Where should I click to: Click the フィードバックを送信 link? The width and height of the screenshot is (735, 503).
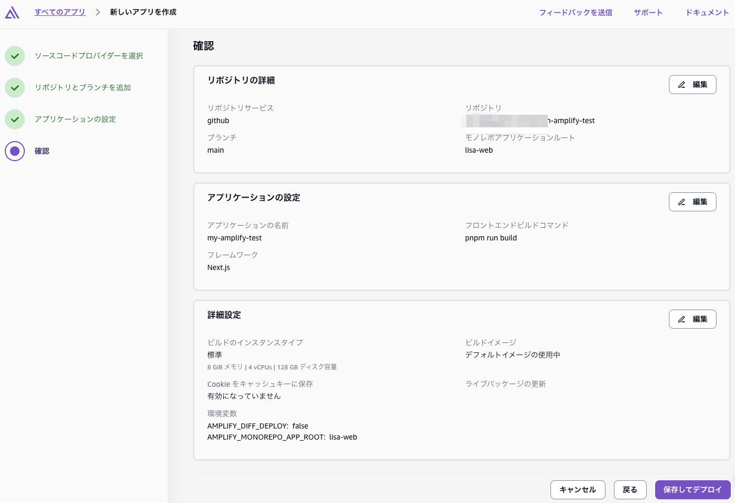(x=575, y=12)
